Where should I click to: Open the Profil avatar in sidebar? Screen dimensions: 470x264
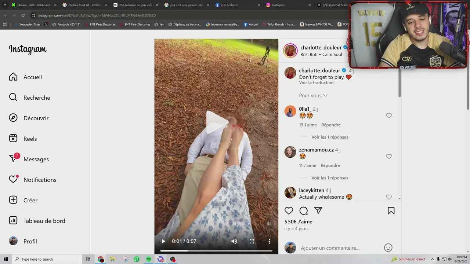tap(13, 241)
